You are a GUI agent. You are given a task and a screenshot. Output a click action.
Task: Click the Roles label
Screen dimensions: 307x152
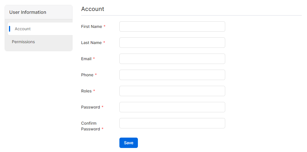coord(86,91)
